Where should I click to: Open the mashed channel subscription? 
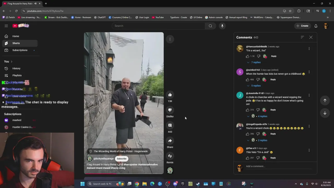click(20, 120)
